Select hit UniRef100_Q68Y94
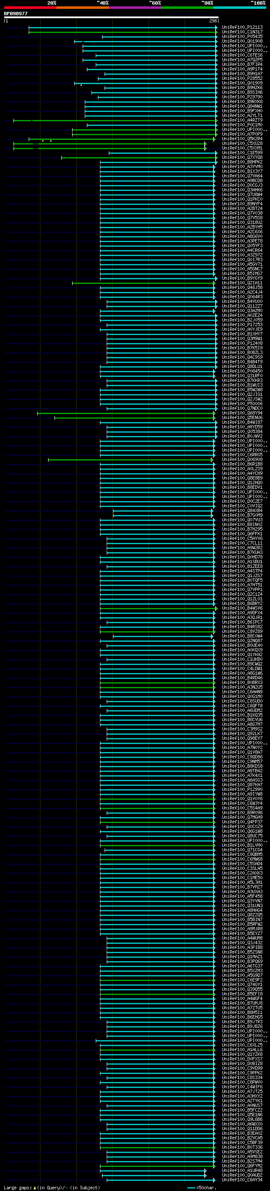 coord(242,413)
